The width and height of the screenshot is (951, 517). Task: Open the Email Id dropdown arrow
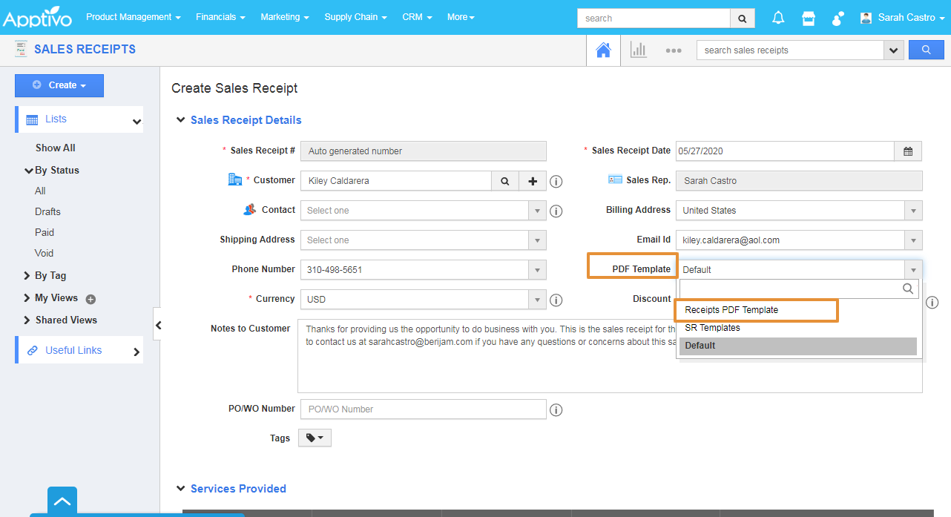click(x=913, y=240)
